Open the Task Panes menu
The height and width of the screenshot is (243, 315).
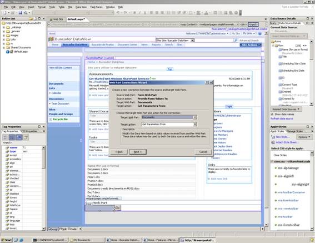click(96, 7)
